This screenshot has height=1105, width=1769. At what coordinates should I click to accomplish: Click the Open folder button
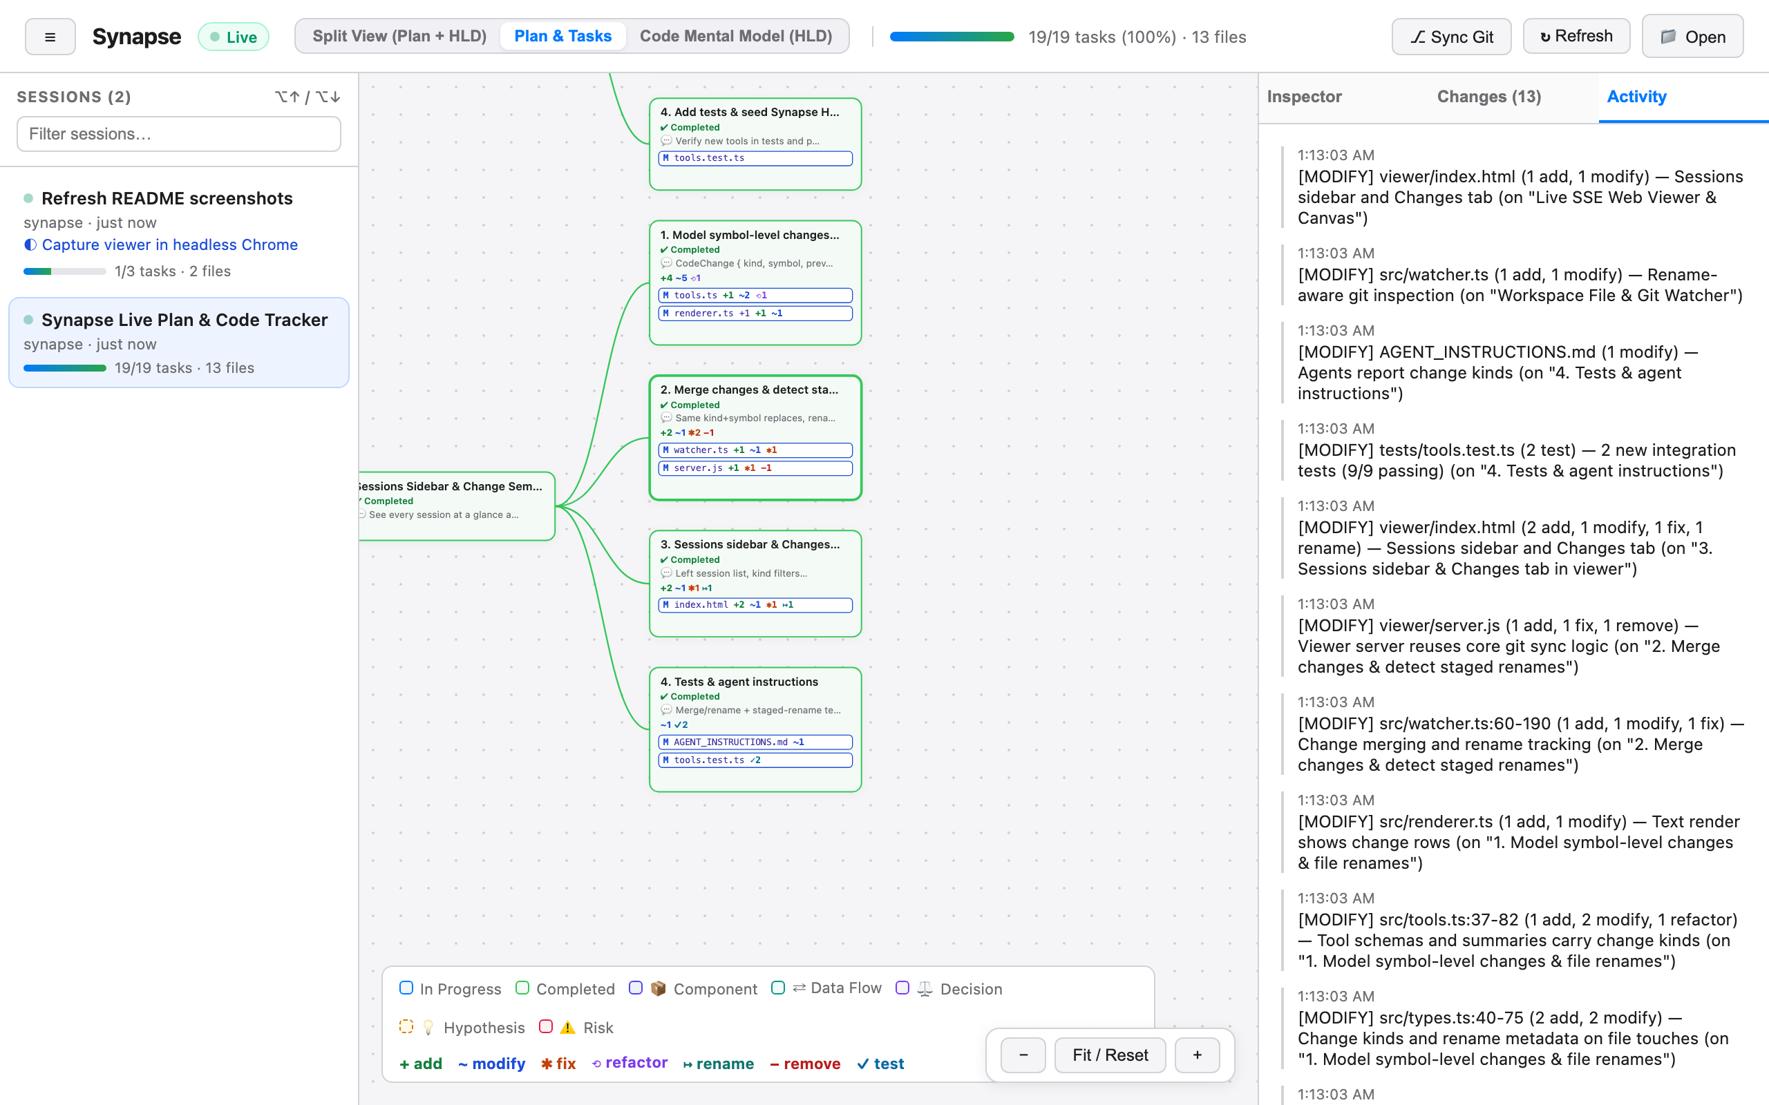(1692, 37)
